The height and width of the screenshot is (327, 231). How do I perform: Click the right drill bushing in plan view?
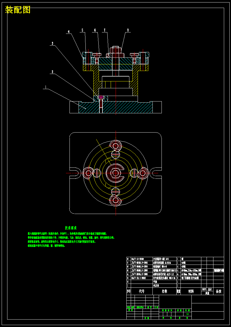point(143,173)
